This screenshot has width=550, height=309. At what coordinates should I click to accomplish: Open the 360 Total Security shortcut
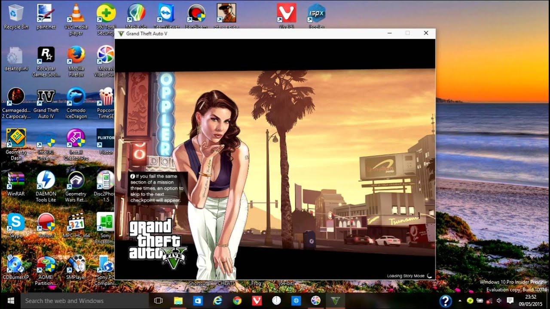pos(106,19)
